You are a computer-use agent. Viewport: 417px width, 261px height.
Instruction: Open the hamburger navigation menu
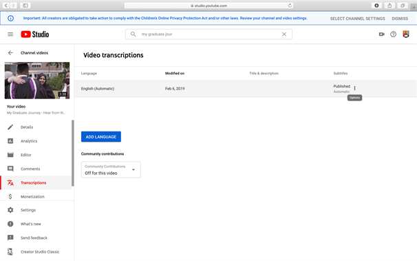tap(10, 34)
